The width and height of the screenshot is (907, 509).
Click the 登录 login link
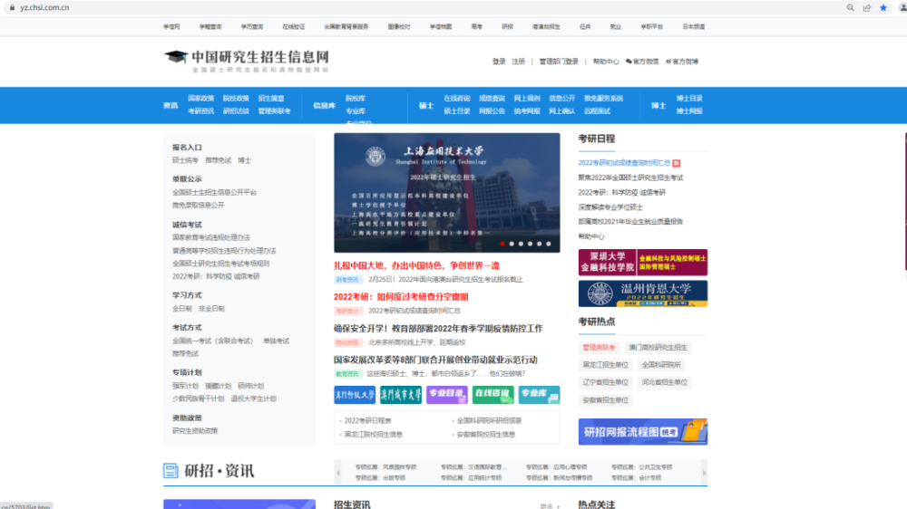(x=499, y=62)
